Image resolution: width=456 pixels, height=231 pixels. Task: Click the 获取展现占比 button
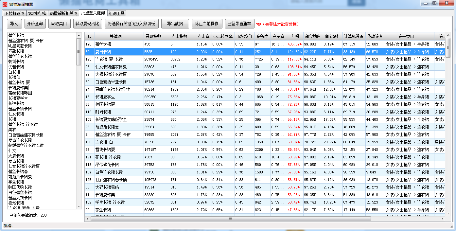click(x=87, y=24)
